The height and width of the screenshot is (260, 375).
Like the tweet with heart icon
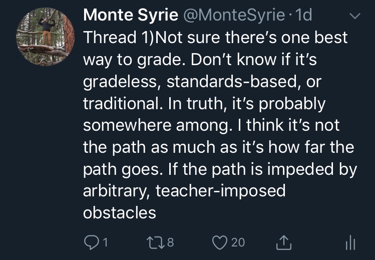click(x=219, y=243)
